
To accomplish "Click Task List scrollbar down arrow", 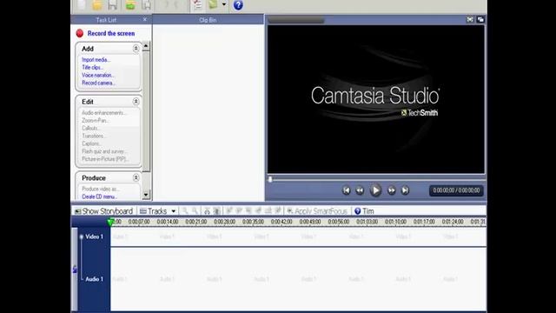I will (x=146, y=195).
